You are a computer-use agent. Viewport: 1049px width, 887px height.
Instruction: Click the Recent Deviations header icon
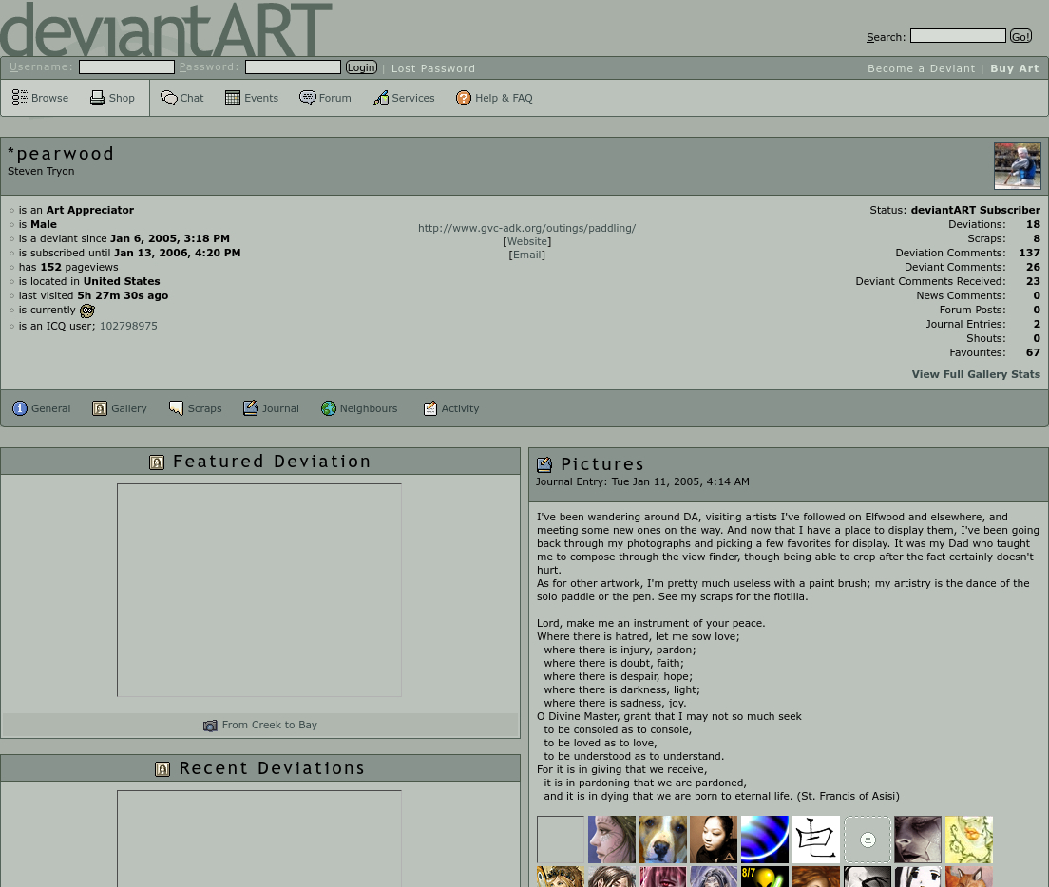click(x=162, y=768)
